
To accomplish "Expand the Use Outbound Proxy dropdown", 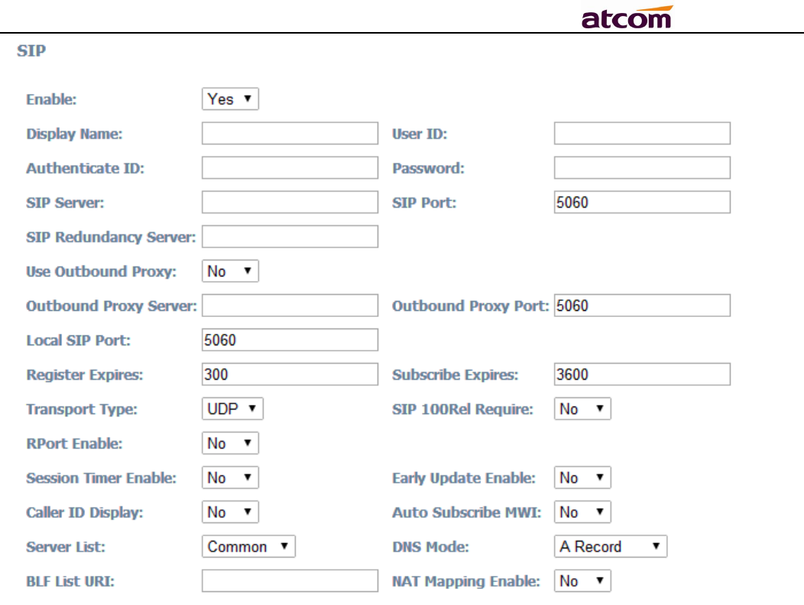I will (230, 271).
